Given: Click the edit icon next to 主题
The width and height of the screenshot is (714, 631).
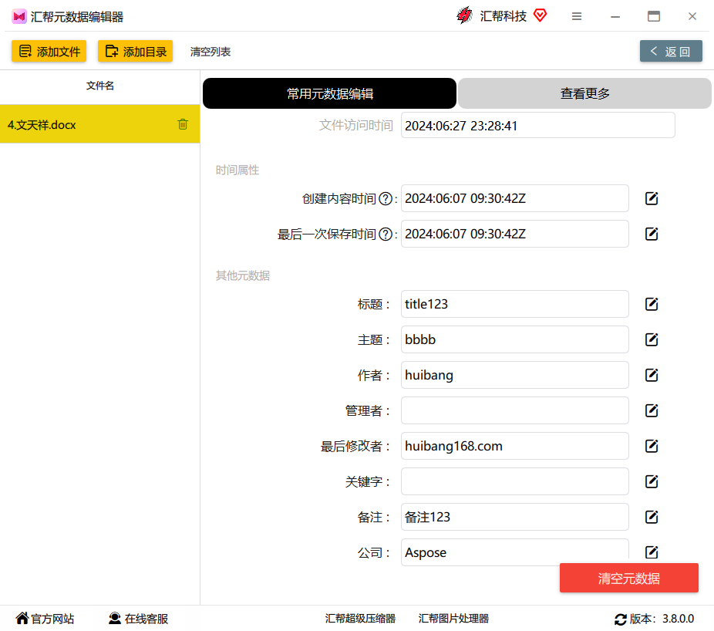Looking at the screenshot, I should click(x=652, y=339).
